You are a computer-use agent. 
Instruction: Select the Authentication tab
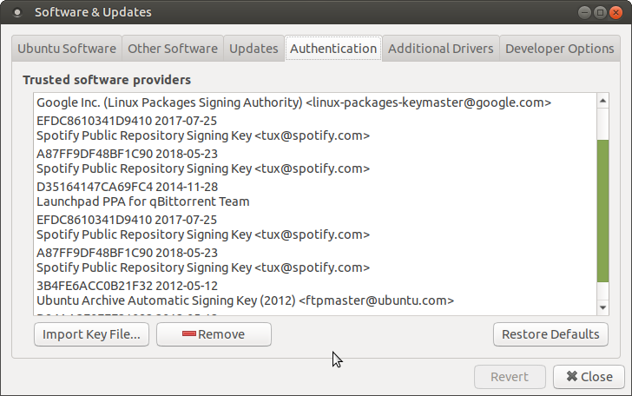tap(333, 49)
